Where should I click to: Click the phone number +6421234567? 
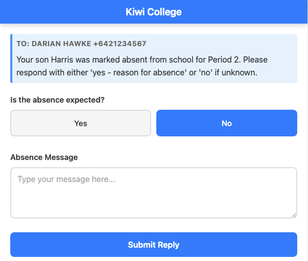[x=120, y=44]
